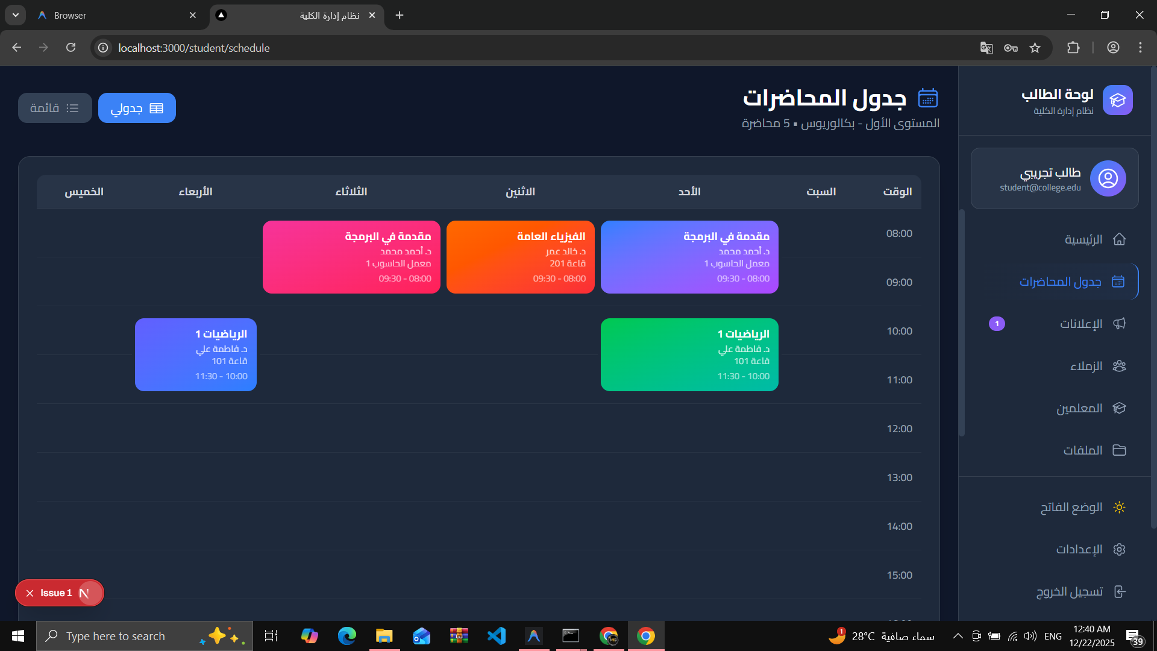Click the settings gear icon in sidebar
The image size is (1157, 651).
pos(1119,549)
